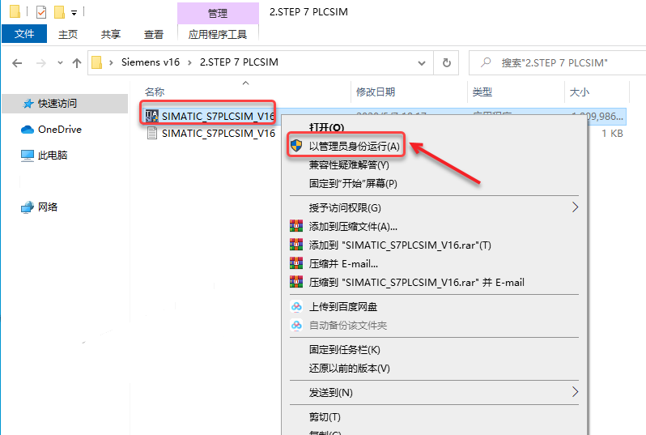Choose 打开(O) in the context menu

pyautogui.click(x=326, y=127)
